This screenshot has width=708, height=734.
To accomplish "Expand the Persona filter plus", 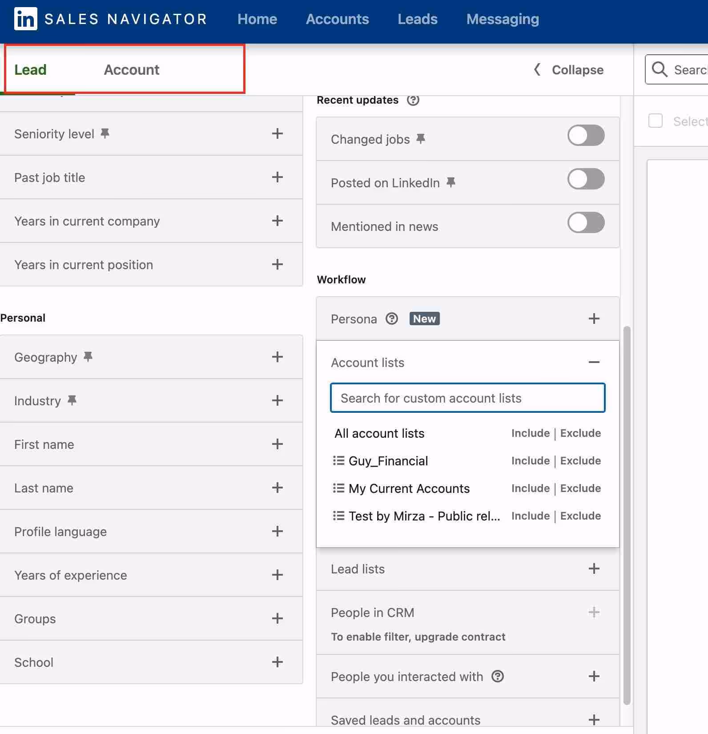I will (x=594, y=319).
